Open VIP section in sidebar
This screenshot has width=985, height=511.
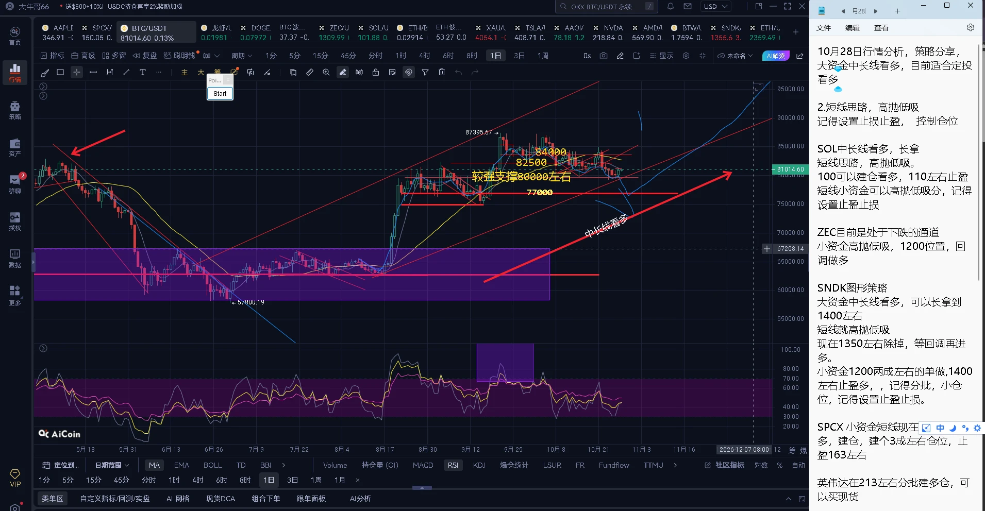(15, 478)
